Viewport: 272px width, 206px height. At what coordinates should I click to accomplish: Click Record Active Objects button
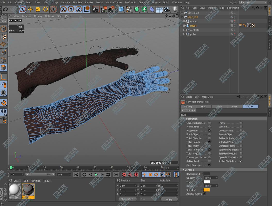(x=124, y=175)
